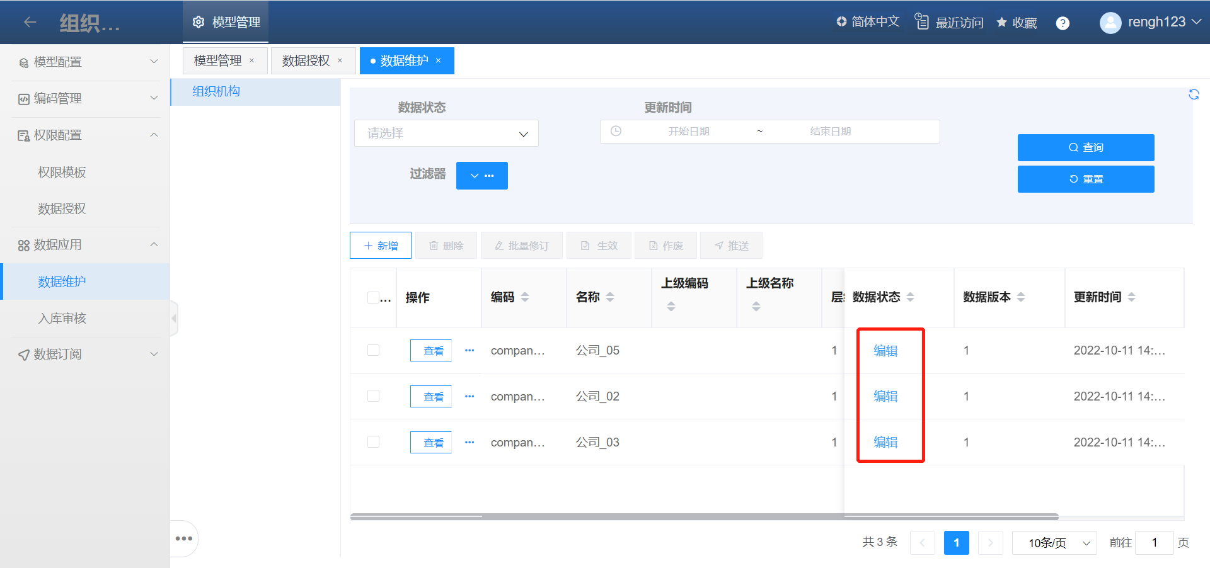
Task: Switch to the 模型管理 tab
Action: [217, 61]
